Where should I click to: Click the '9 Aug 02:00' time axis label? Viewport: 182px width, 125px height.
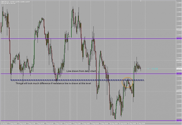pos(95,123)
